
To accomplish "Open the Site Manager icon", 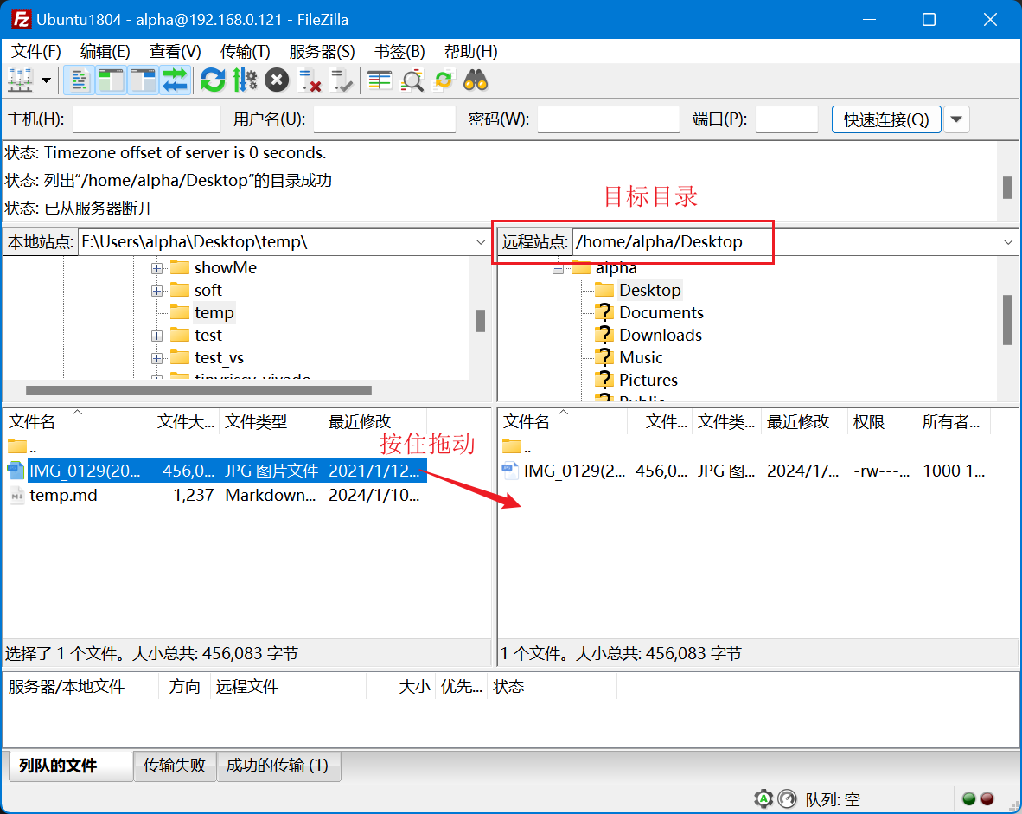I will click(x=20, y=80).
